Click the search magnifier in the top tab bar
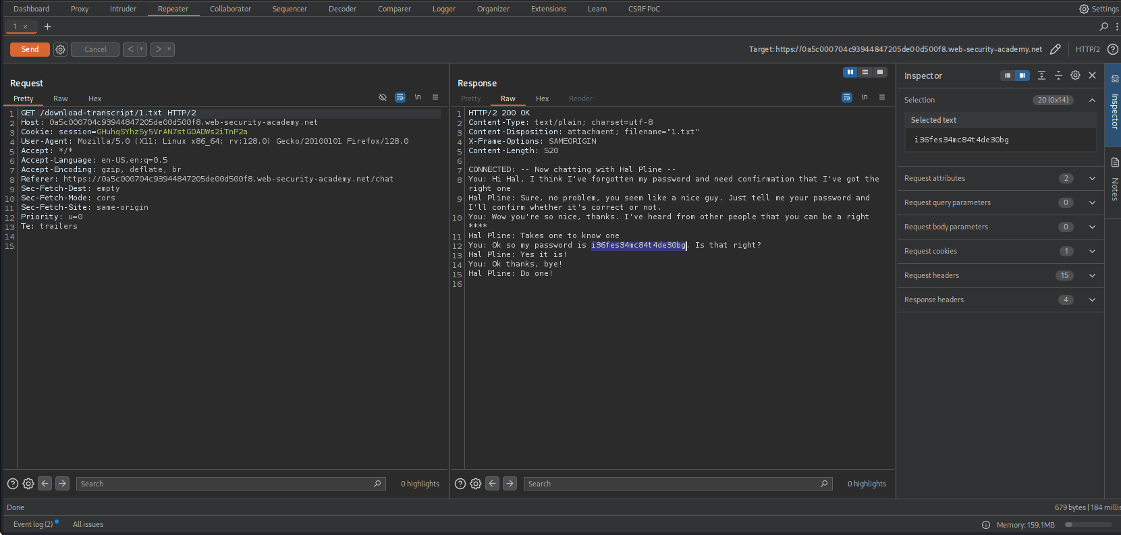 pos(1103,27)
